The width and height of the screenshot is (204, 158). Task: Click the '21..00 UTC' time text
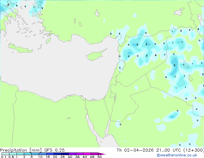[169, 150]
